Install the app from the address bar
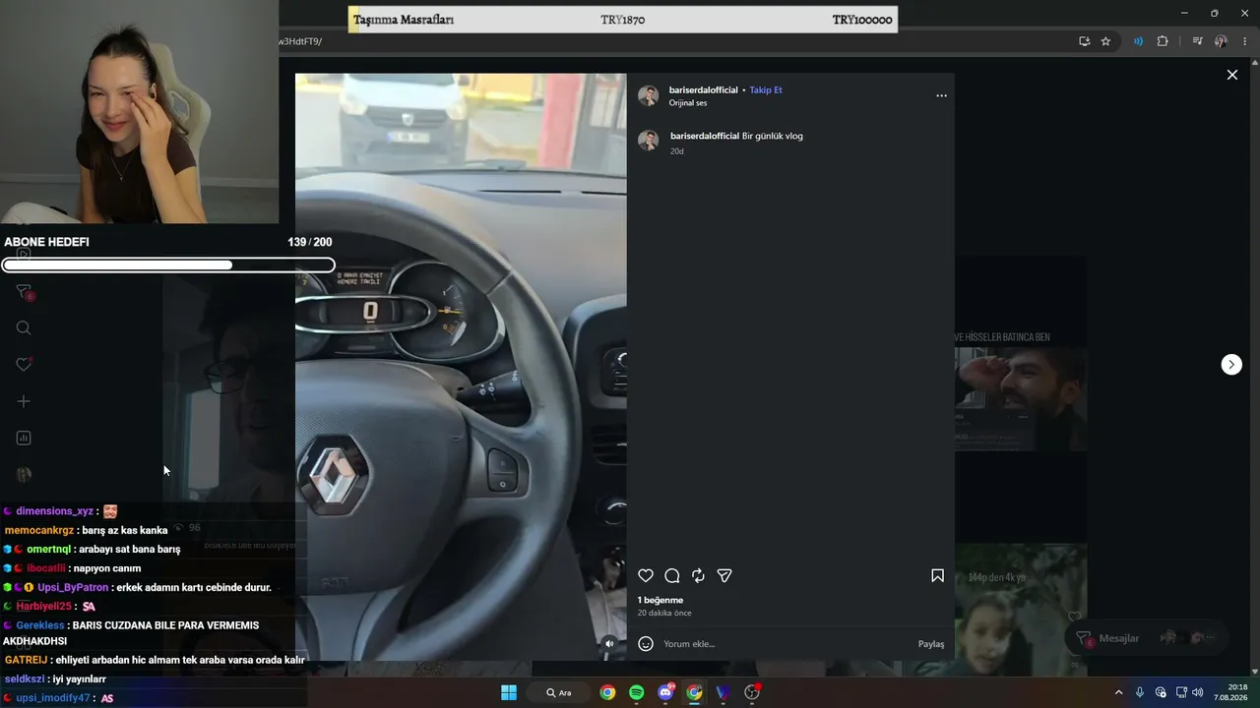The width and height of the screenshot is (1260, 708). point(1084,41)
